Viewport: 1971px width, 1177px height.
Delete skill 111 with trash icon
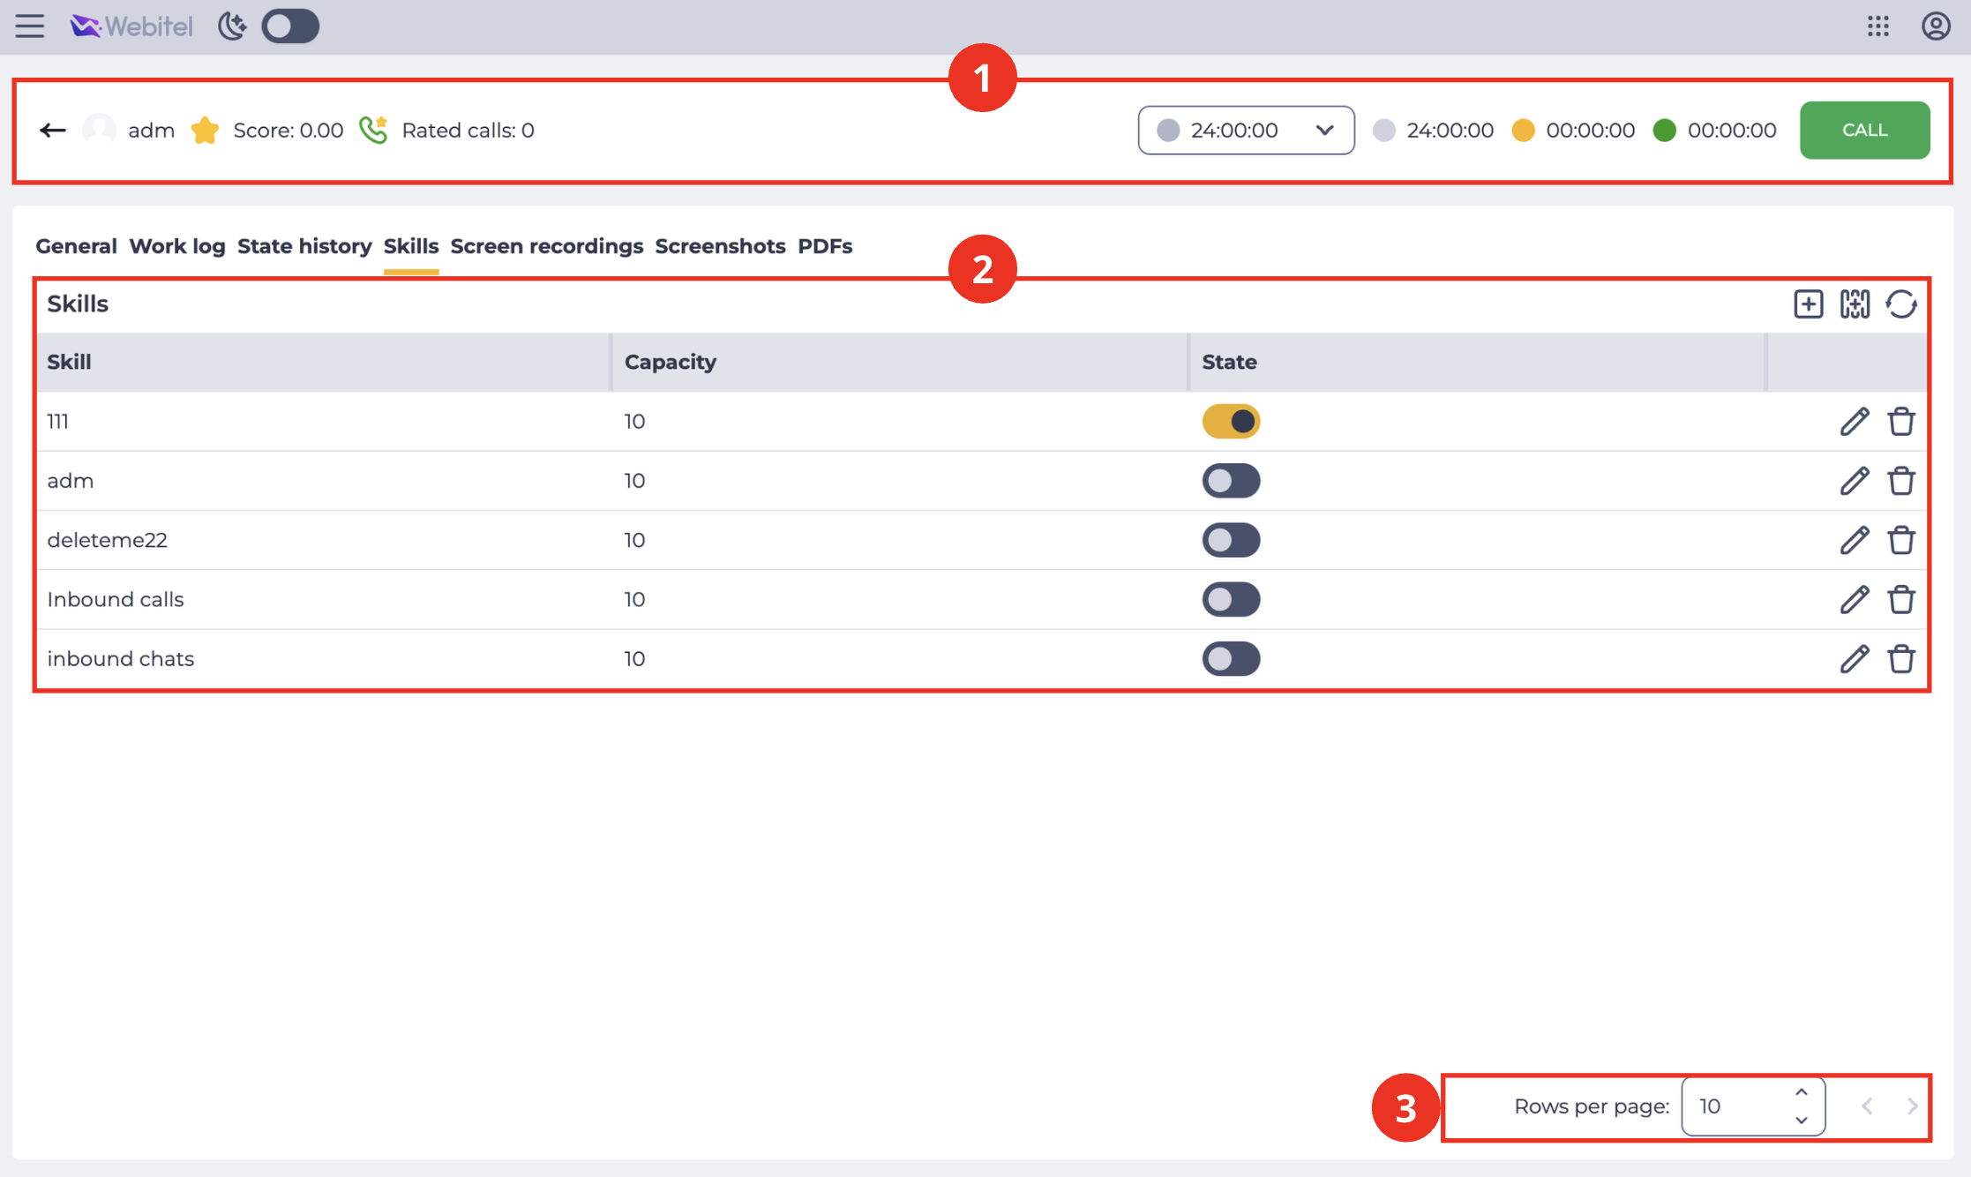click(x=1901, y=422)
